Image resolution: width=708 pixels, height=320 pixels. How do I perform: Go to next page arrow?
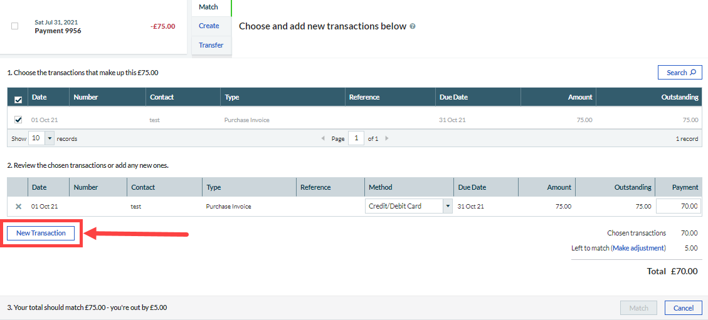point(387,138)
